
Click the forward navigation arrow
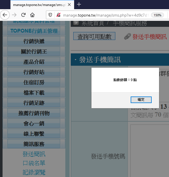point(14,15)
